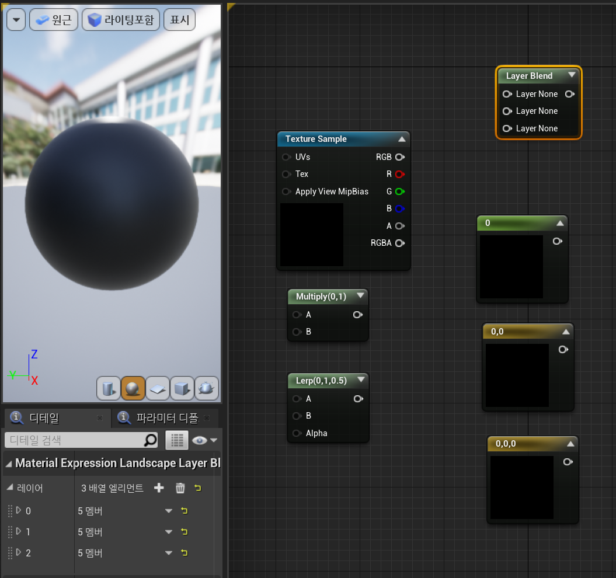Open the 표시 show menu
The height and width of the screenshot is (578, 616).
179,20
